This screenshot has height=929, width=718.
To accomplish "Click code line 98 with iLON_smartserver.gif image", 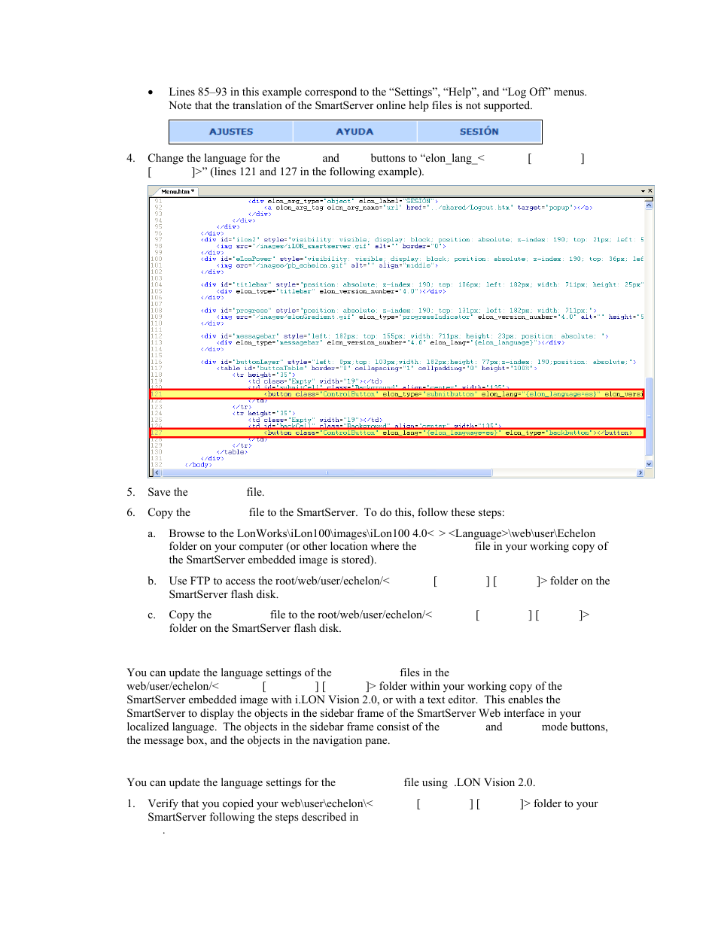I will pyautogui.click(x=331, y=246).
